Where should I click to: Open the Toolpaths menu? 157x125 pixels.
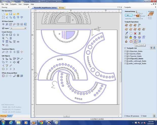[x=13, y=4]
